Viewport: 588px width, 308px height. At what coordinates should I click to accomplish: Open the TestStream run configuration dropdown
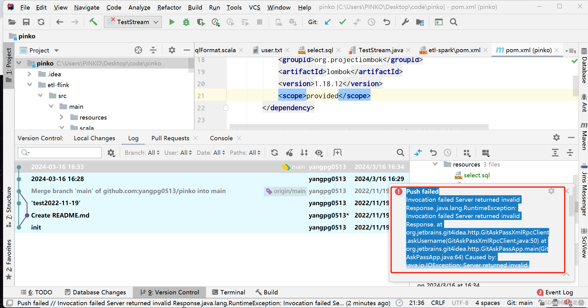point(133,22)
